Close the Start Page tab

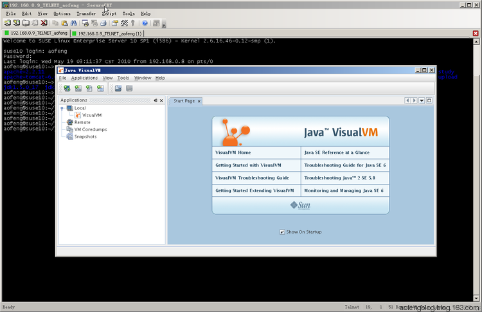[x=199, y=101]
